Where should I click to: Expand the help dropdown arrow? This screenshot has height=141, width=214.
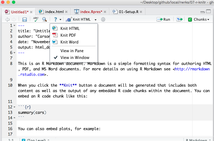point(60,20)
